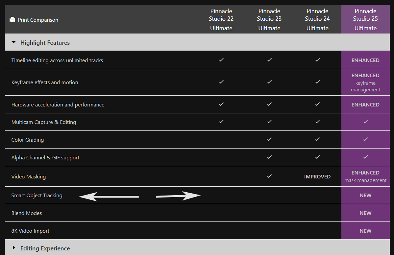Click NEW in the 8K Video Import row
394x255 pixels.
click(365, 231)
